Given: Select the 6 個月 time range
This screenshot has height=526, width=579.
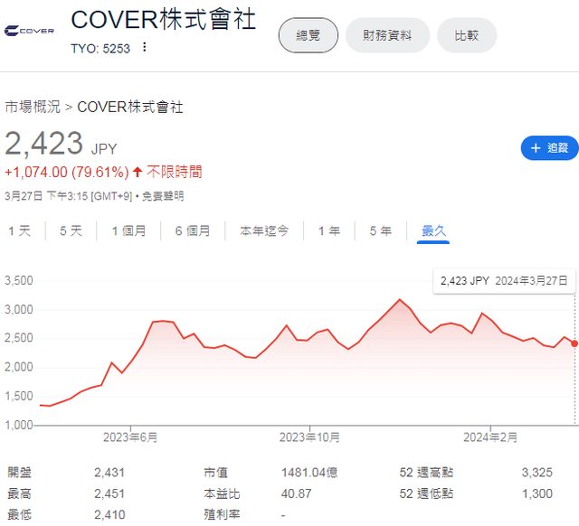Looking at the screenshot, I should 193,230.
